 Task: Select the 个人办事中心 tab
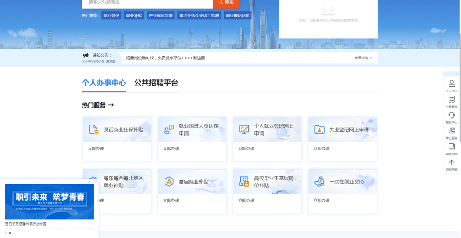point(104,83)
